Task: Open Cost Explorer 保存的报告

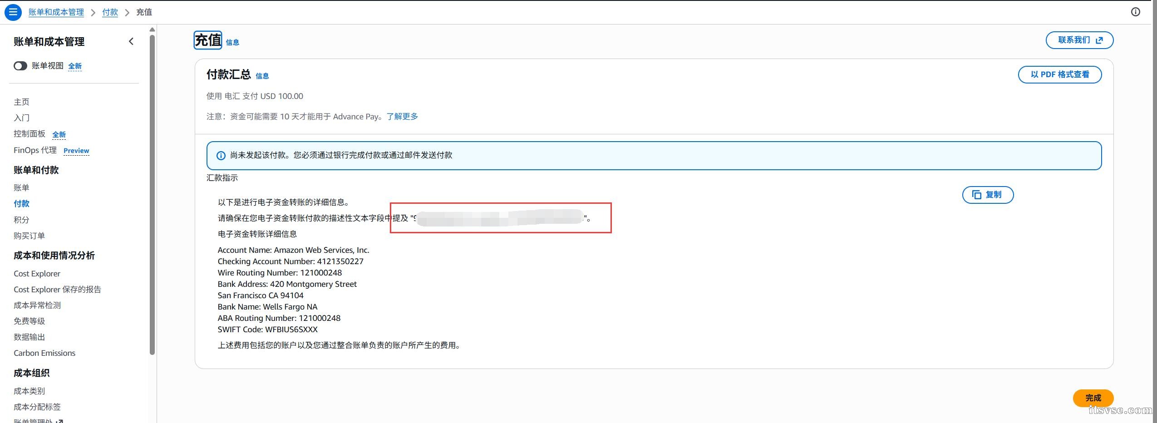Action: (57, 290)
